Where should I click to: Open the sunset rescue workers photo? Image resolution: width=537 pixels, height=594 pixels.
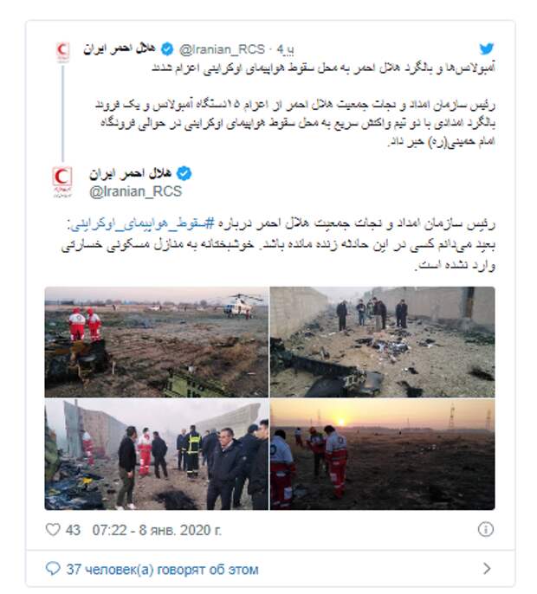pos(382,455)
